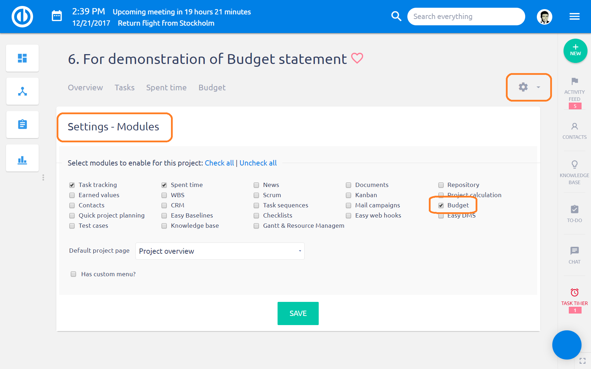Focus the Search everything field
This screenshot has width=591, height=369.
click(x=466, y=17)
